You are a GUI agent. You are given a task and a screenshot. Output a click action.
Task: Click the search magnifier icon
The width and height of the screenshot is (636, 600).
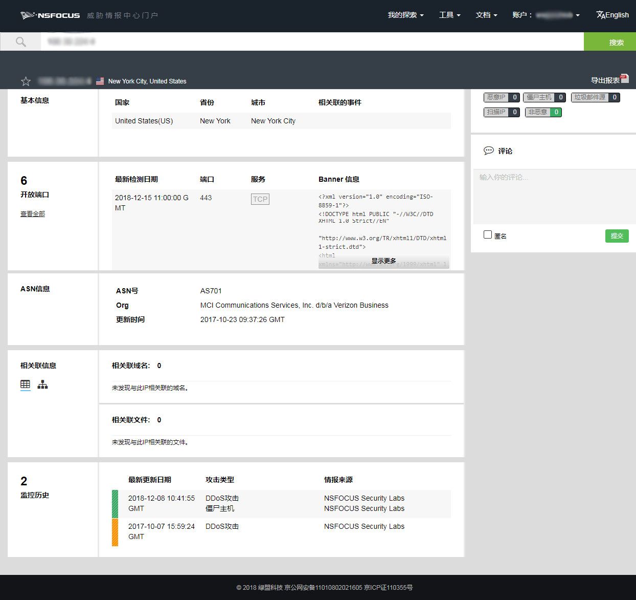click(x=20, y=42)
